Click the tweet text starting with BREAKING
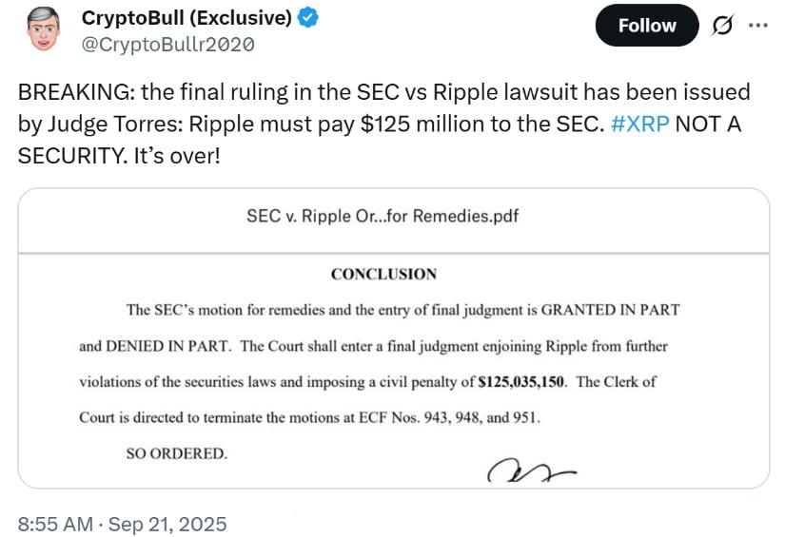Screen dimensions: 785x537 coord(383,124)
